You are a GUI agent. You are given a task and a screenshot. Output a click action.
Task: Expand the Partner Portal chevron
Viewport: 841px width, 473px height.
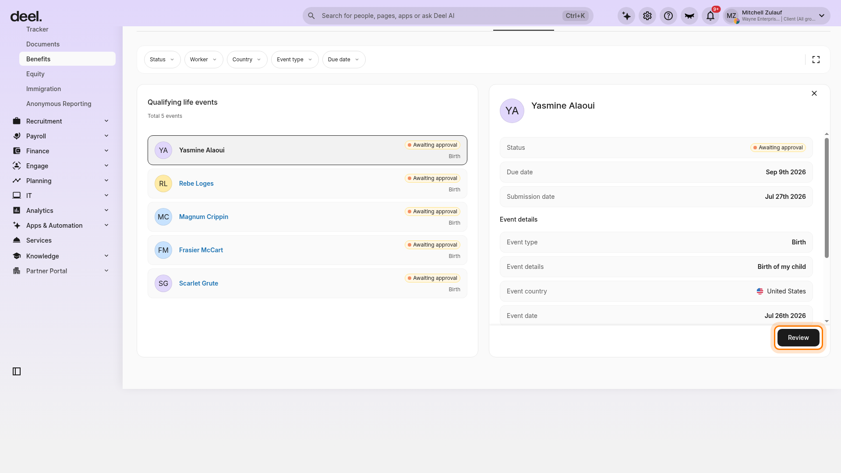click(106, 271)
